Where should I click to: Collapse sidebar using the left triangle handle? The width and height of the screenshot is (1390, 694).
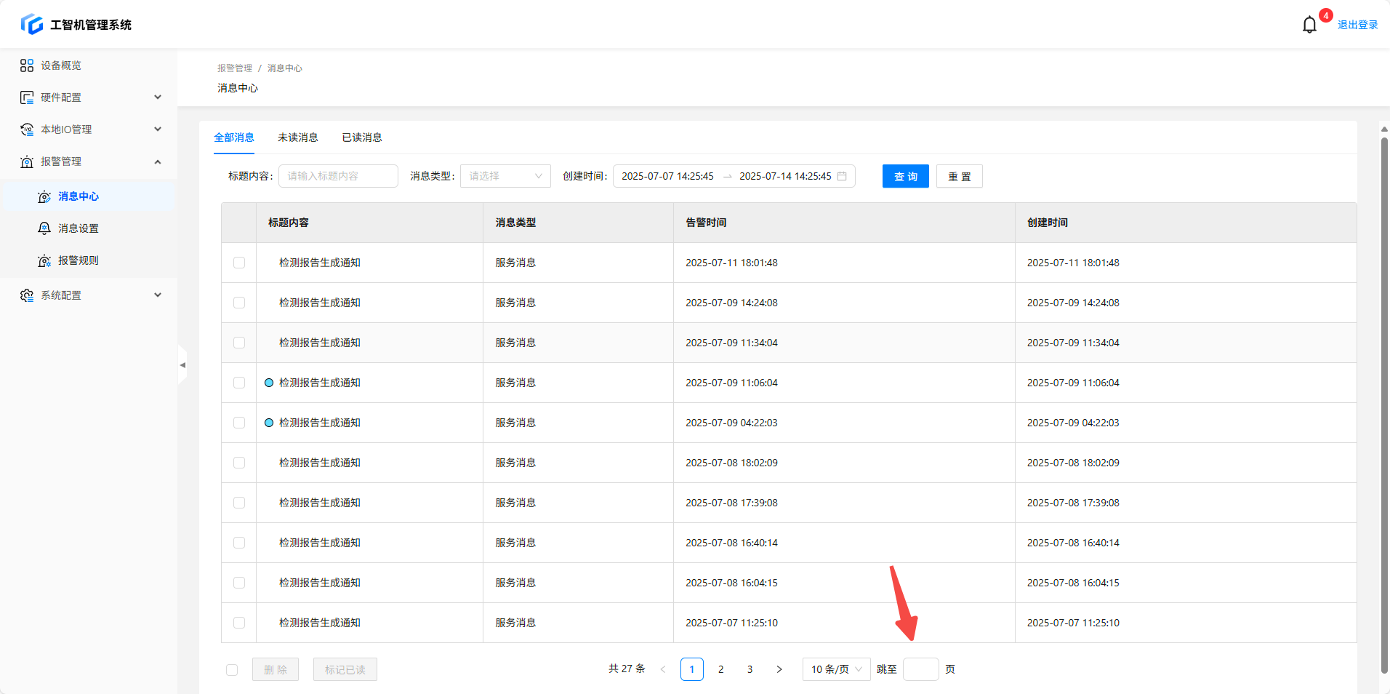click(182, 365)
